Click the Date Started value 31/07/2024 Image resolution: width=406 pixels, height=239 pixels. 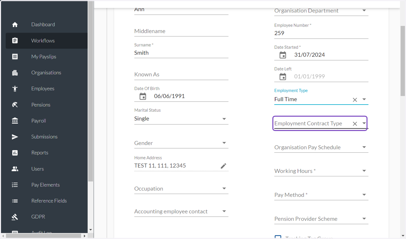point(310,55)
